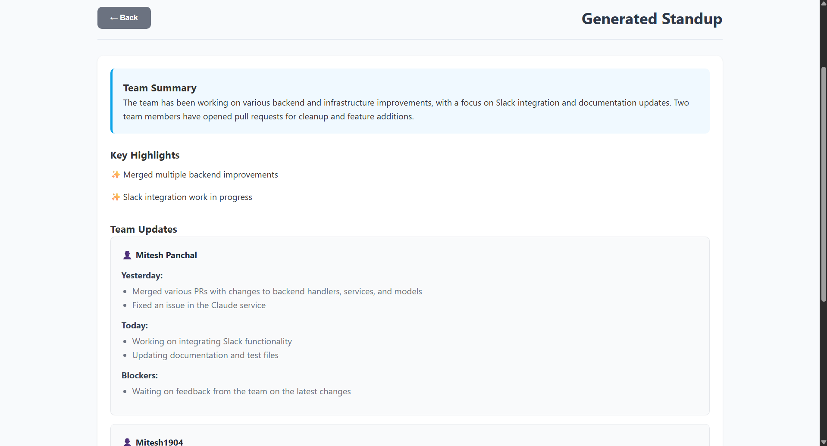
Task: Click the user icon next to Mitesh Panchal
Action: pyautogui.click(x=127, y=255)
